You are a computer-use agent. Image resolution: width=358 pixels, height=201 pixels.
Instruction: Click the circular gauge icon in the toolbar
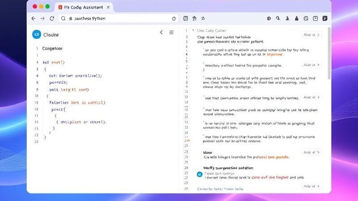pos(306,18)
